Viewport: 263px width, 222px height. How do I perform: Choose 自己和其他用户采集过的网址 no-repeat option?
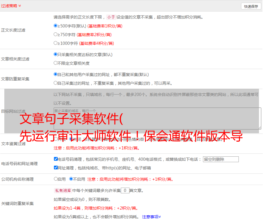pos(56,74)
